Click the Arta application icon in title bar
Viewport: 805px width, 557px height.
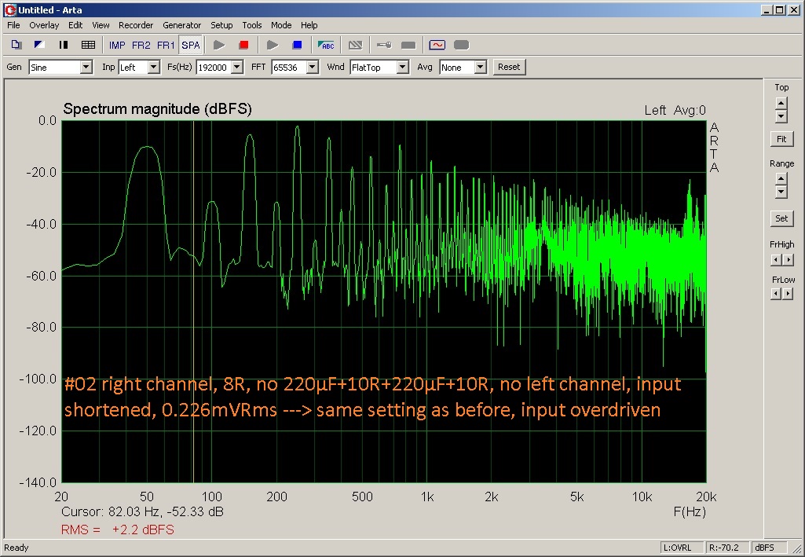tap(9, 9)
